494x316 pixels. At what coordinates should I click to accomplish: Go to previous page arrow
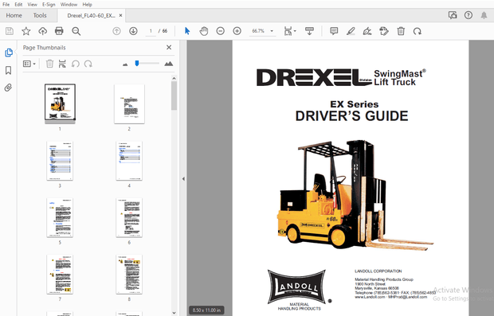point(116,31)
